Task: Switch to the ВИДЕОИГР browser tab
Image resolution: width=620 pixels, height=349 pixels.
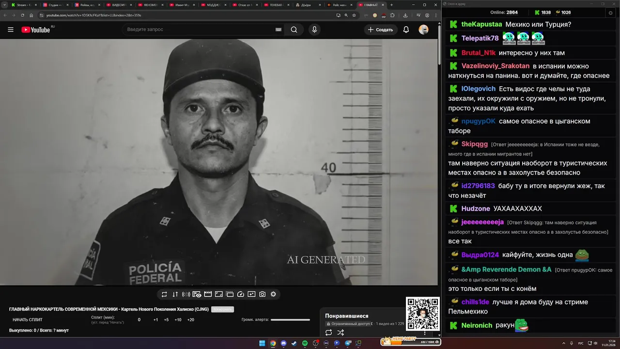Action: [x=118, y=5]
